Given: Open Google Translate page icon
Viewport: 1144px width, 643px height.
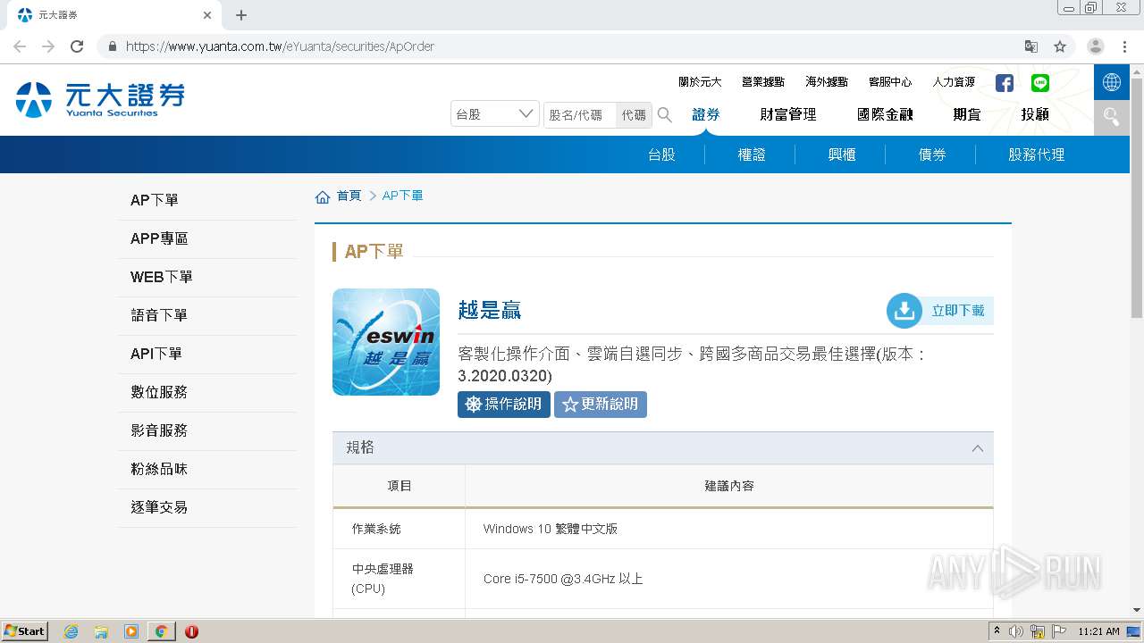Looking at the screenshot, I should (x=1031, y=46).
